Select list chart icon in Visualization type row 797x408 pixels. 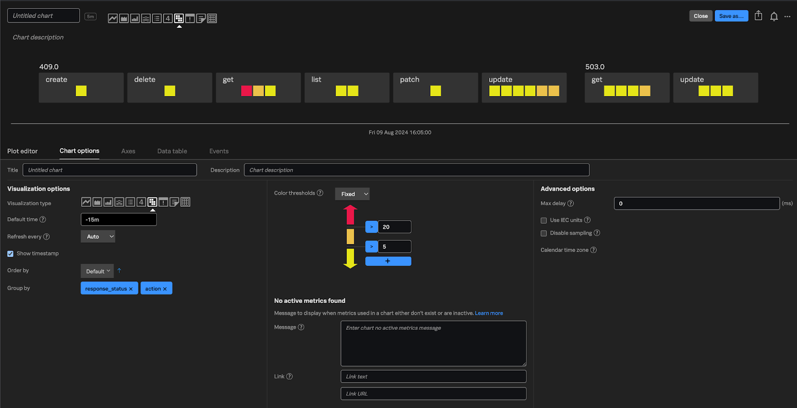(130, 202)
